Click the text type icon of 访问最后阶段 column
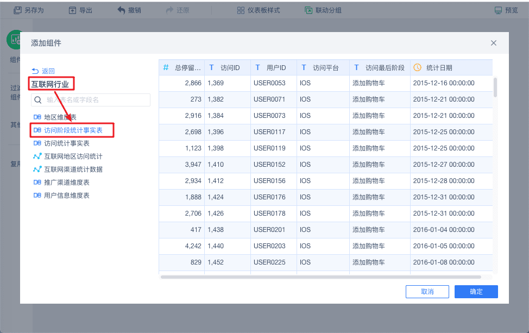 pyautogui.click(x=357, y=67)
